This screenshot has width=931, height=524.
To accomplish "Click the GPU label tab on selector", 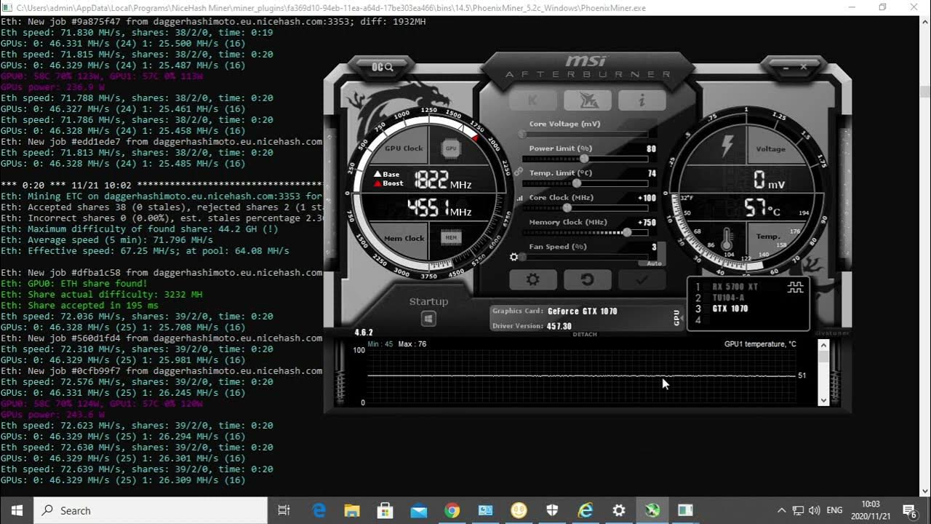I will (677, 318).
